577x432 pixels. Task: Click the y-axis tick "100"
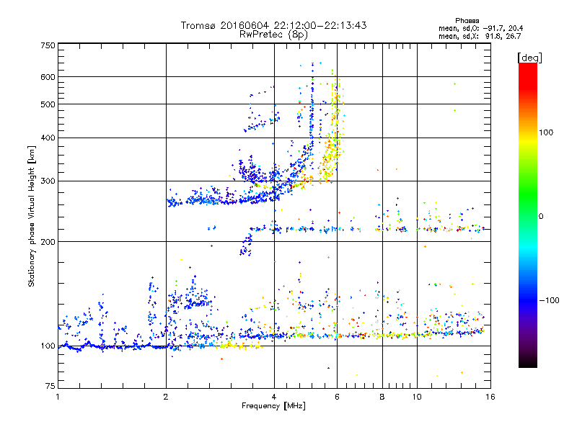click(48, 346)
